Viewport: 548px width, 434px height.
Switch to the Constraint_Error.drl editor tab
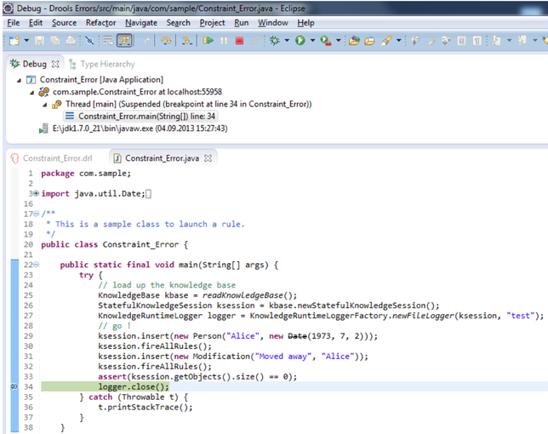[56, 158]
